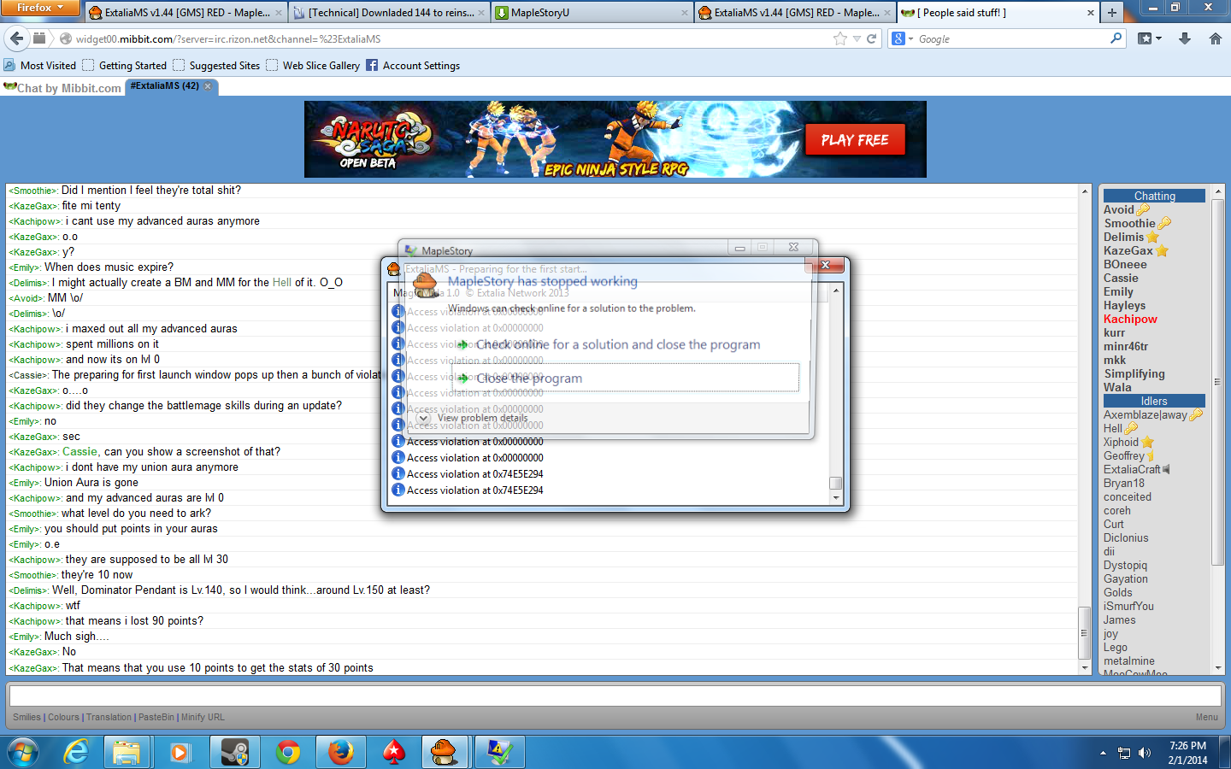Click the chat log vertical scrollbar thumb

1084,633
